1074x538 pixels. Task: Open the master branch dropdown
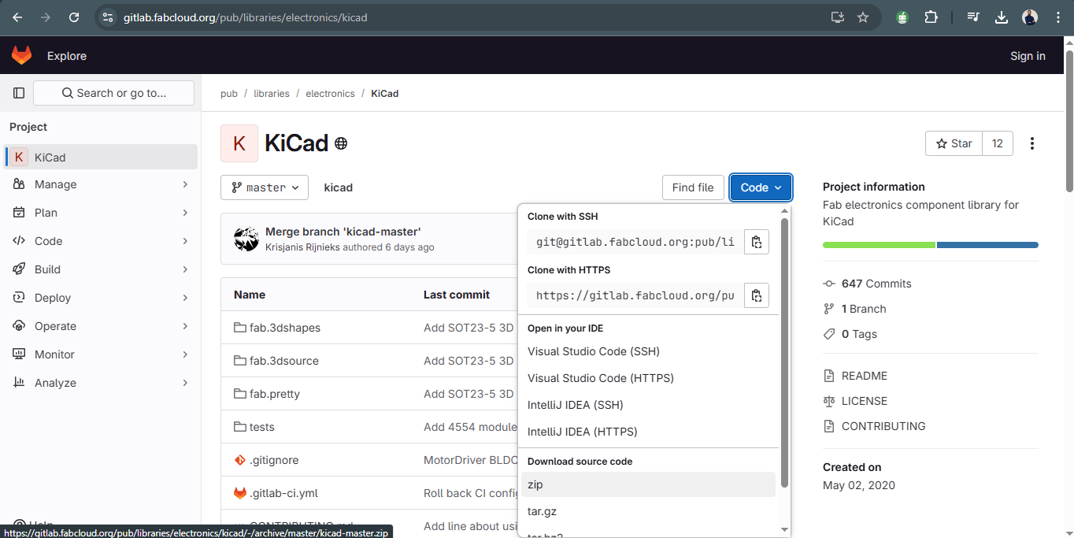tap(265, 187)
